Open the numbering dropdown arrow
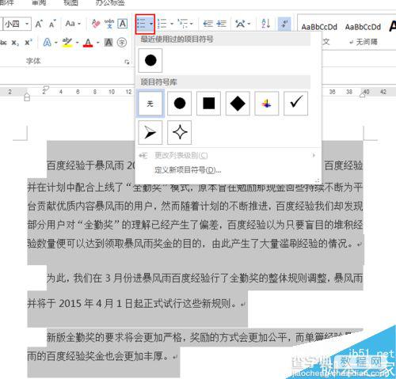 point(172,24)
